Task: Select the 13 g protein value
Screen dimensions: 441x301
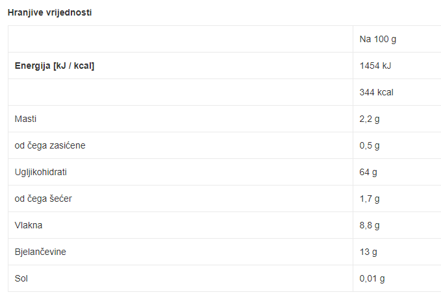Action: [x=368, y=252]
